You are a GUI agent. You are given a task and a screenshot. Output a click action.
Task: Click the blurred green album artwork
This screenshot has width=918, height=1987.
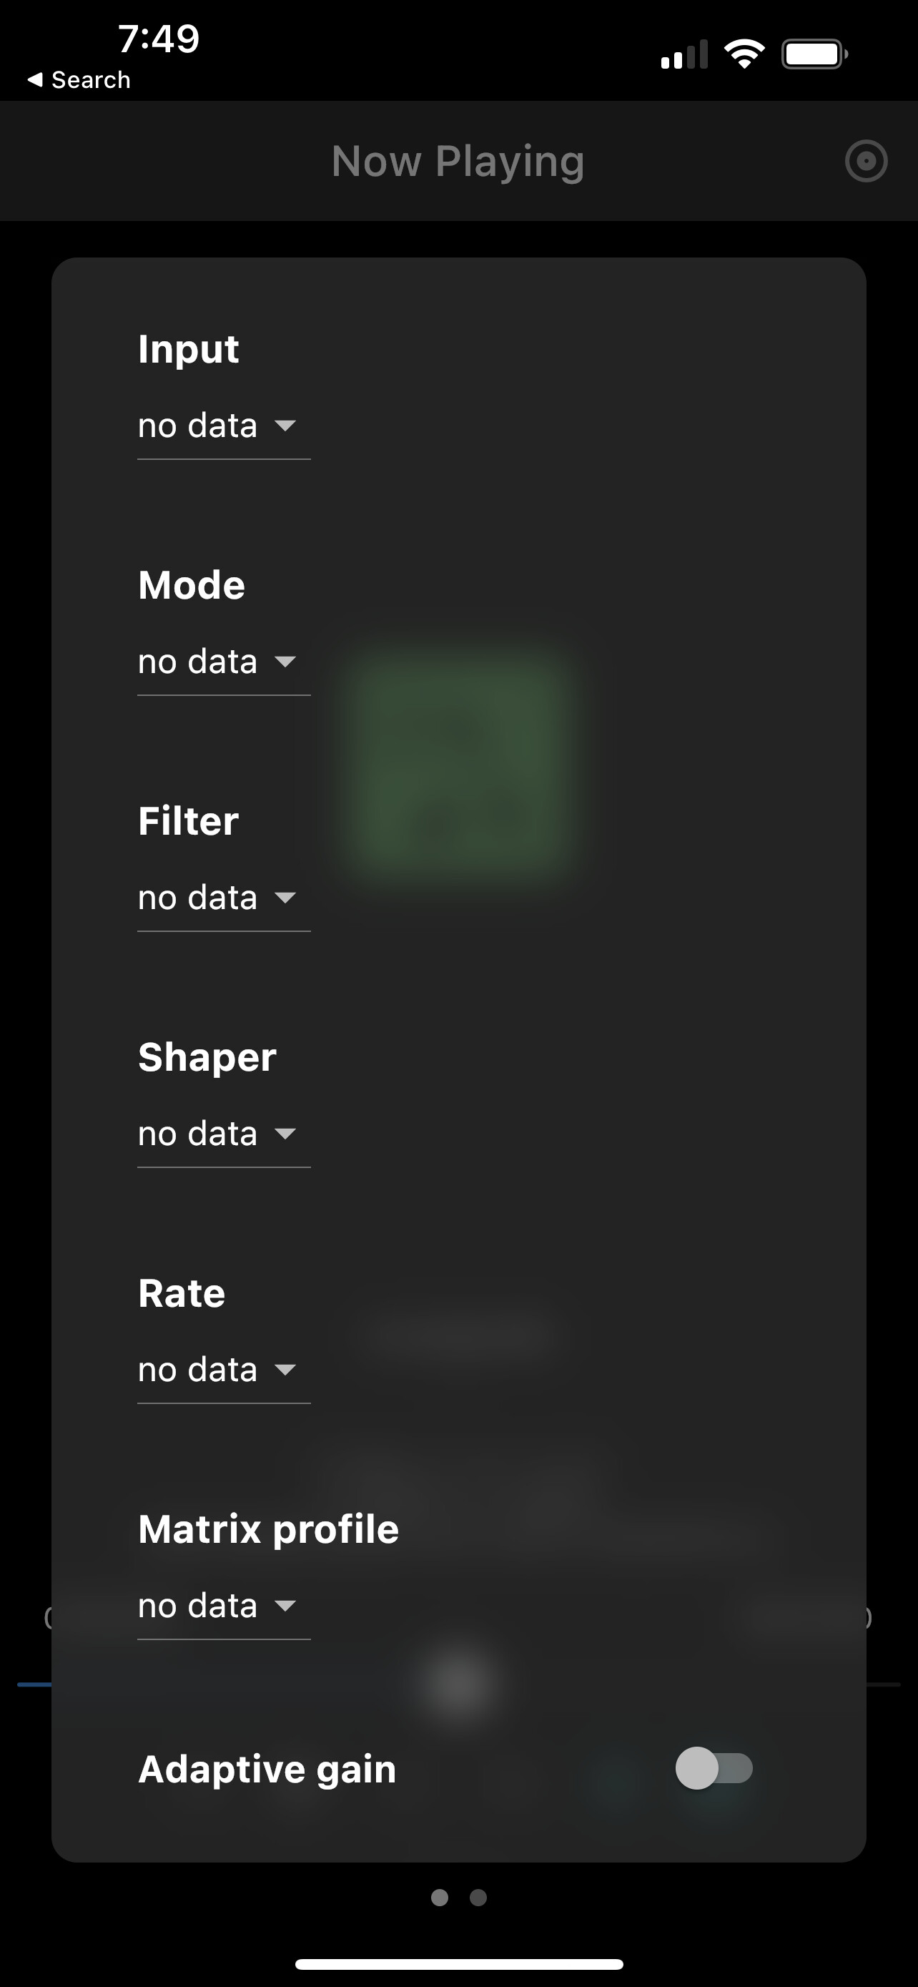point(460,760)
